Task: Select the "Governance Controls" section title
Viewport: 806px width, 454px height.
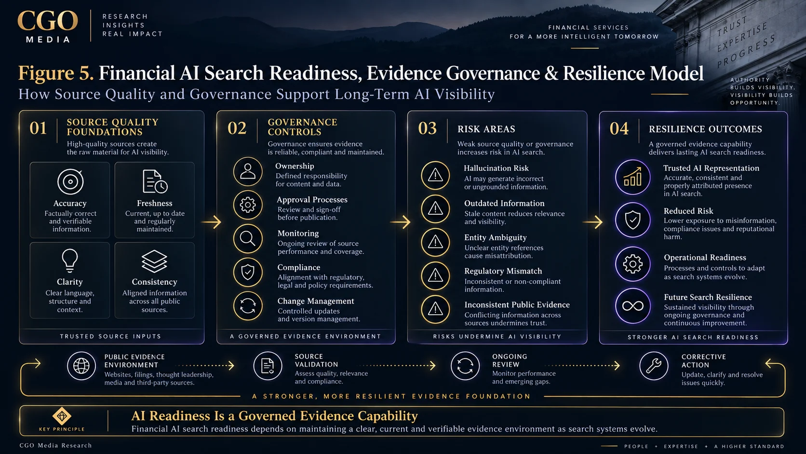Action: point(302,127)
